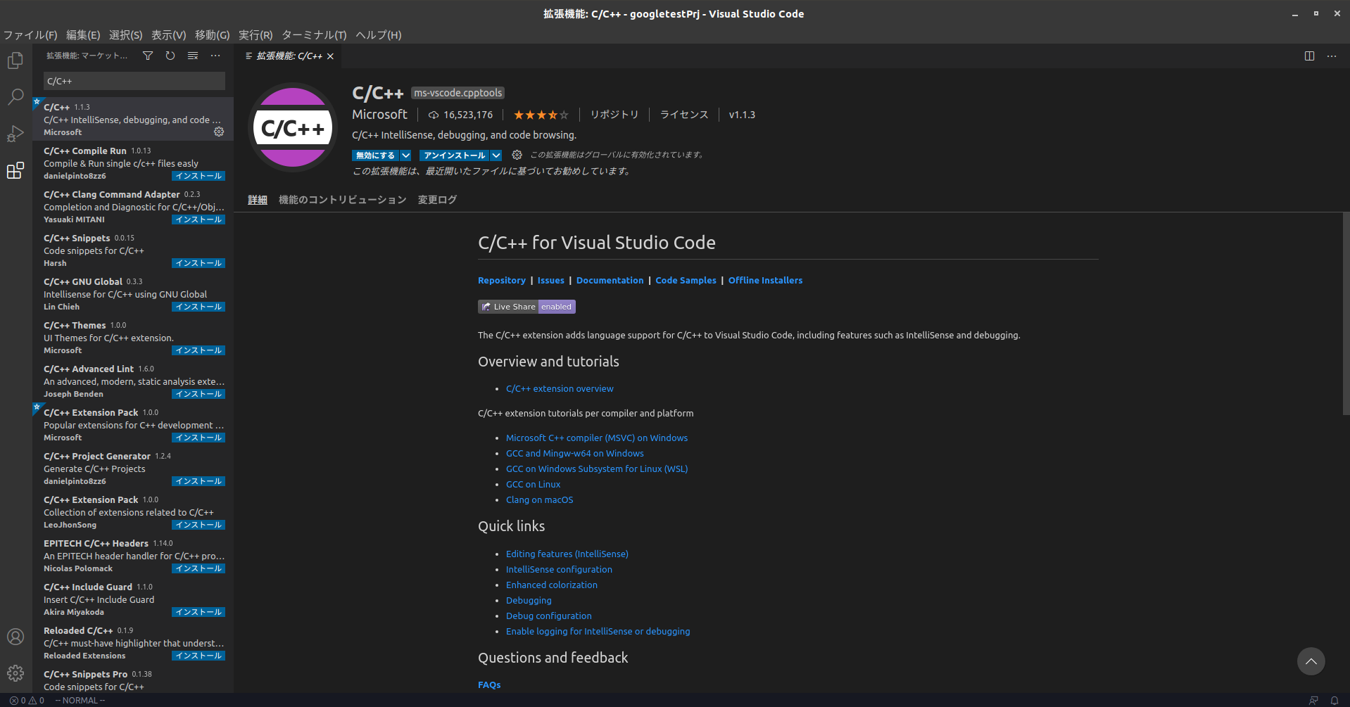Open the manage gear for C/C++ list item
Image resolution: width=1350 pixels, height=707 pixels.
point(219,132)
